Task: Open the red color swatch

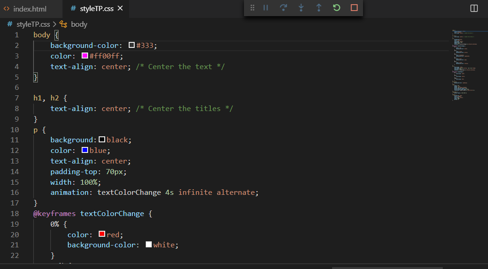Action: [102, 234]
